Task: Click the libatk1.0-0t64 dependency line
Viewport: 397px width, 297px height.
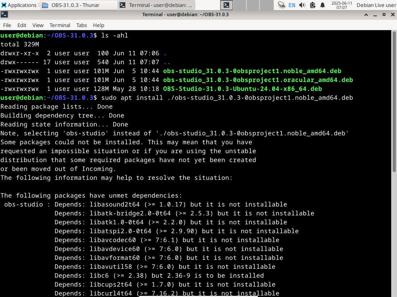Action: (x=171, y=222)
